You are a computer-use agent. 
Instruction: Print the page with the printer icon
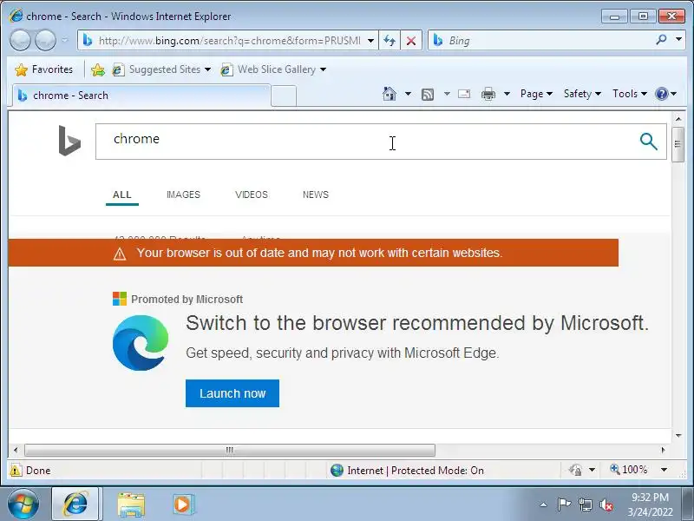click(x=488, y=94)
